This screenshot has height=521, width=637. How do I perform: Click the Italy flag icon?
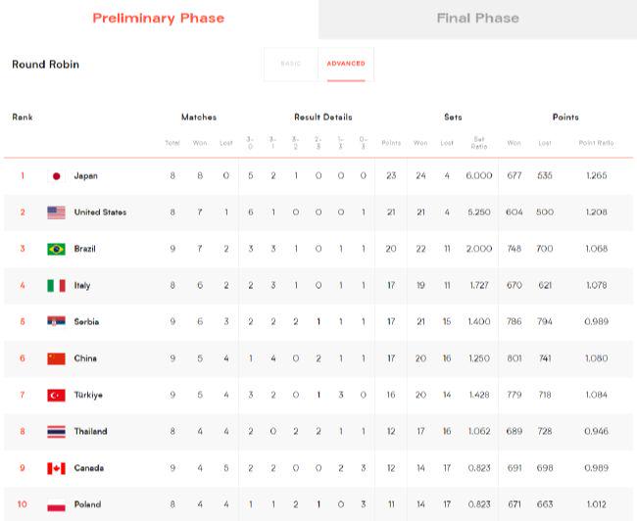[x=56, y=286]
